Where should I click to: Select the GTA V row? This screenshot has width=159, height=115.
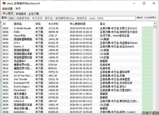click(77, 43)
